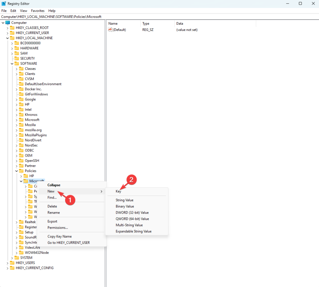319x287 pixels.
Task: Open the Help menu
Action: coord(52,11)
